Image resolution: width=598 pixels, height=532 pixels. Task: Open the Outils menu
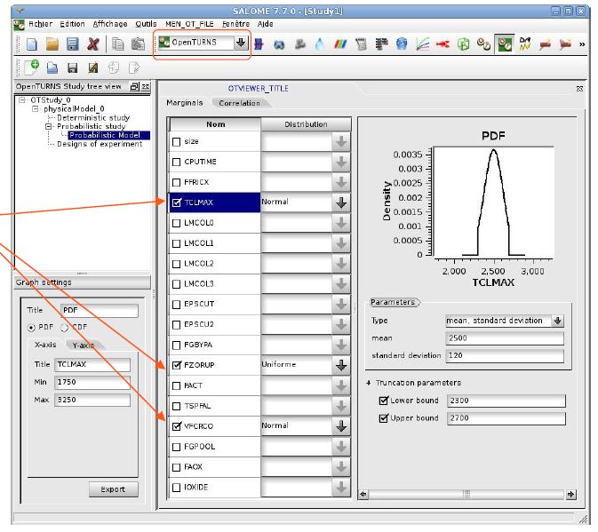[x=146, y=24]
